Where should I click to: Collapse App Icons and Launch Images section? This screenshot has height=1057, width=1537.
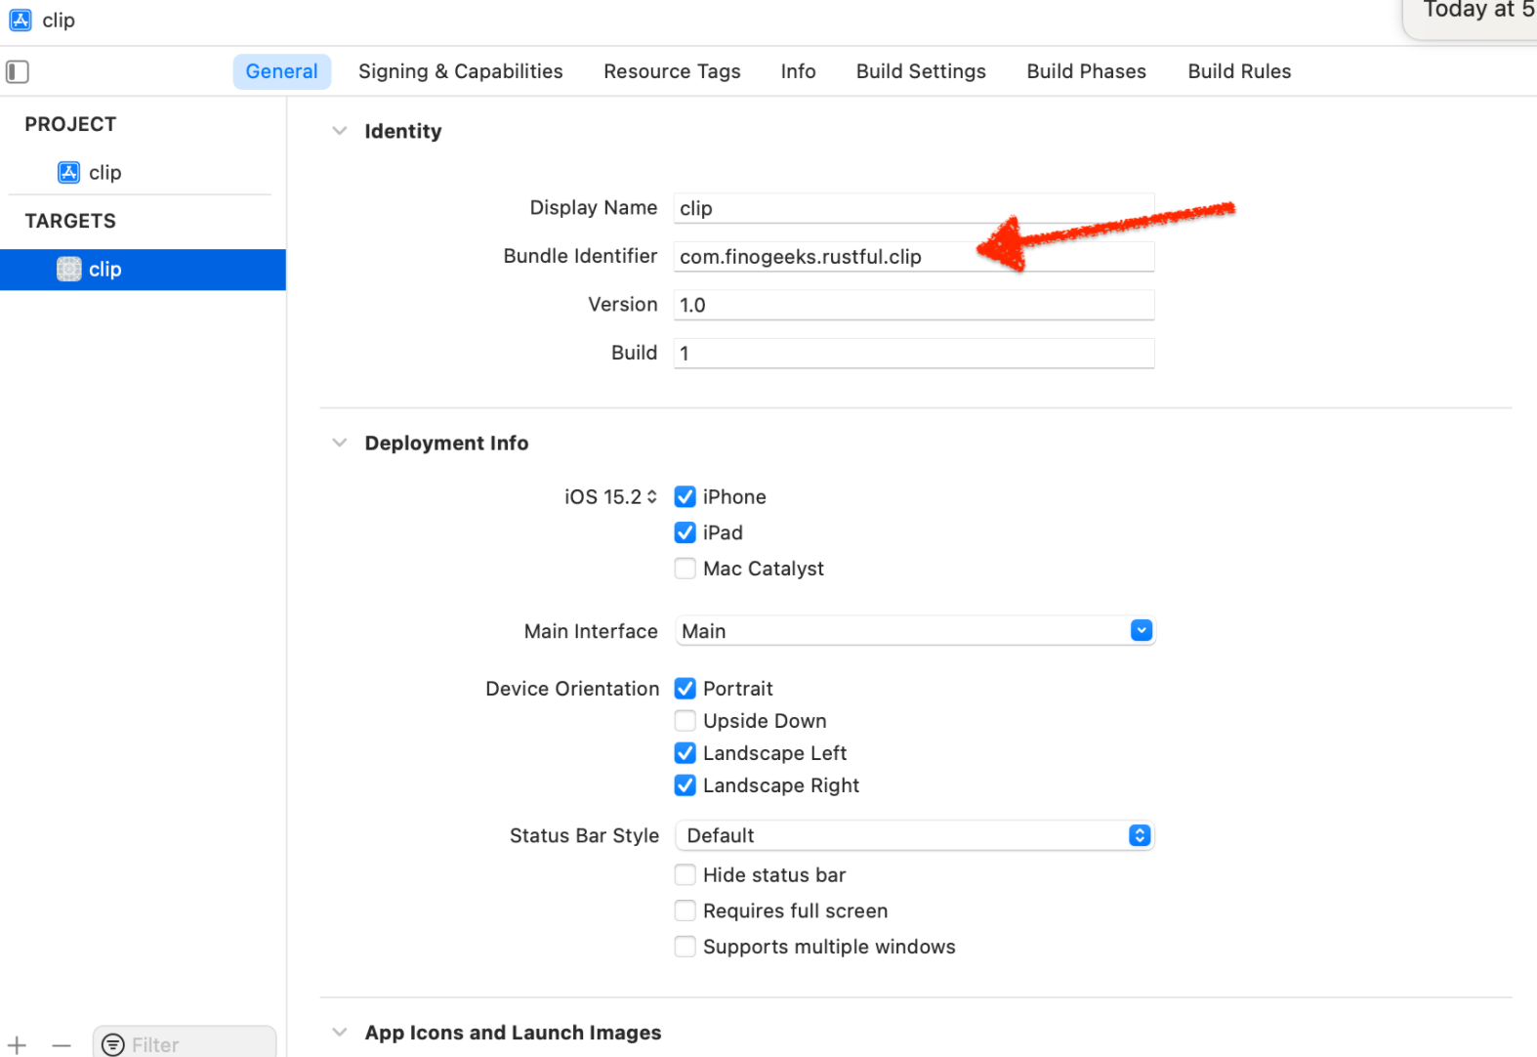pyautogui.click(x=340, y=1033)
